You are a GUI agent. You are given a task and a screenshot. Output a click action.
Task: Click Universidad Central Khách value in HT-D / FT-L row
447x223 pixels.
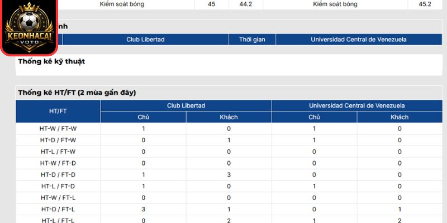(x=400, y=210)
